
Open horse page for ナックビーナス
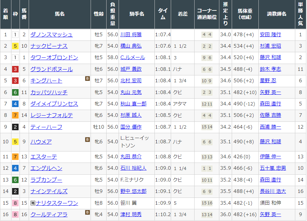click(x=49, y=46)
